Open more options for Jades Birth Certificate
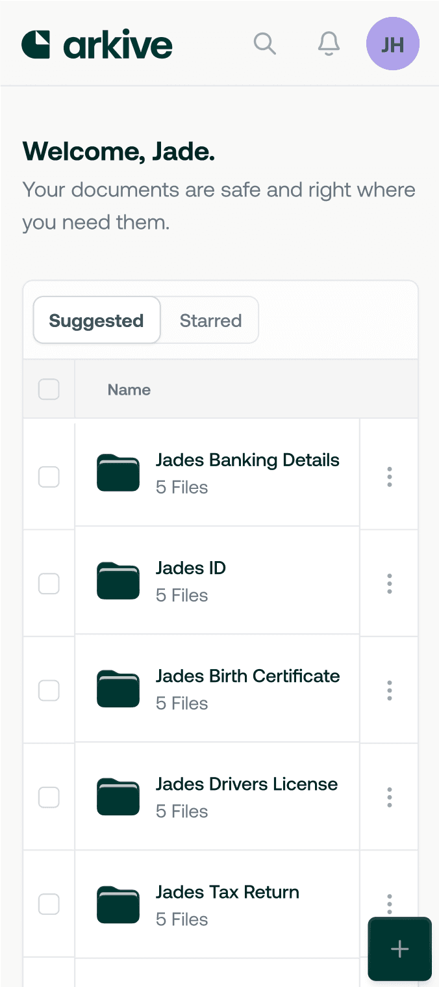The width and height of the screenshot is (439, 987). point(390,690)
